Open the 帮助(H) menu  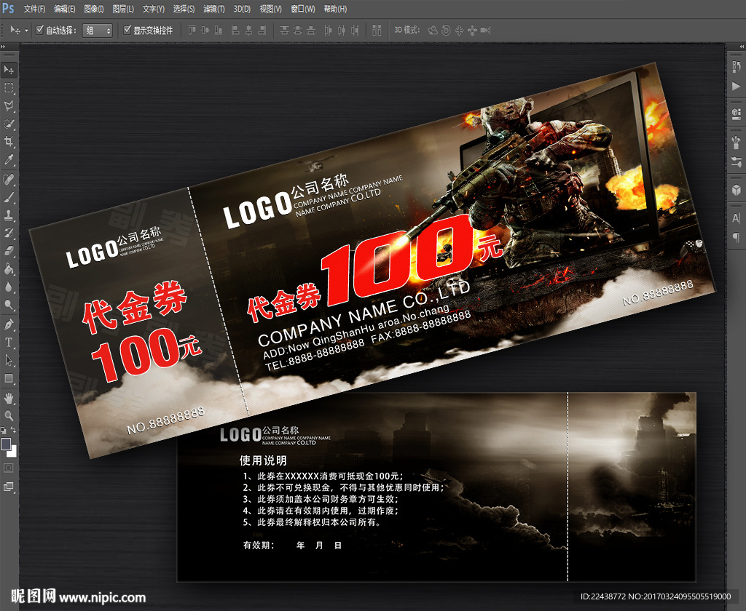[335, 9]
